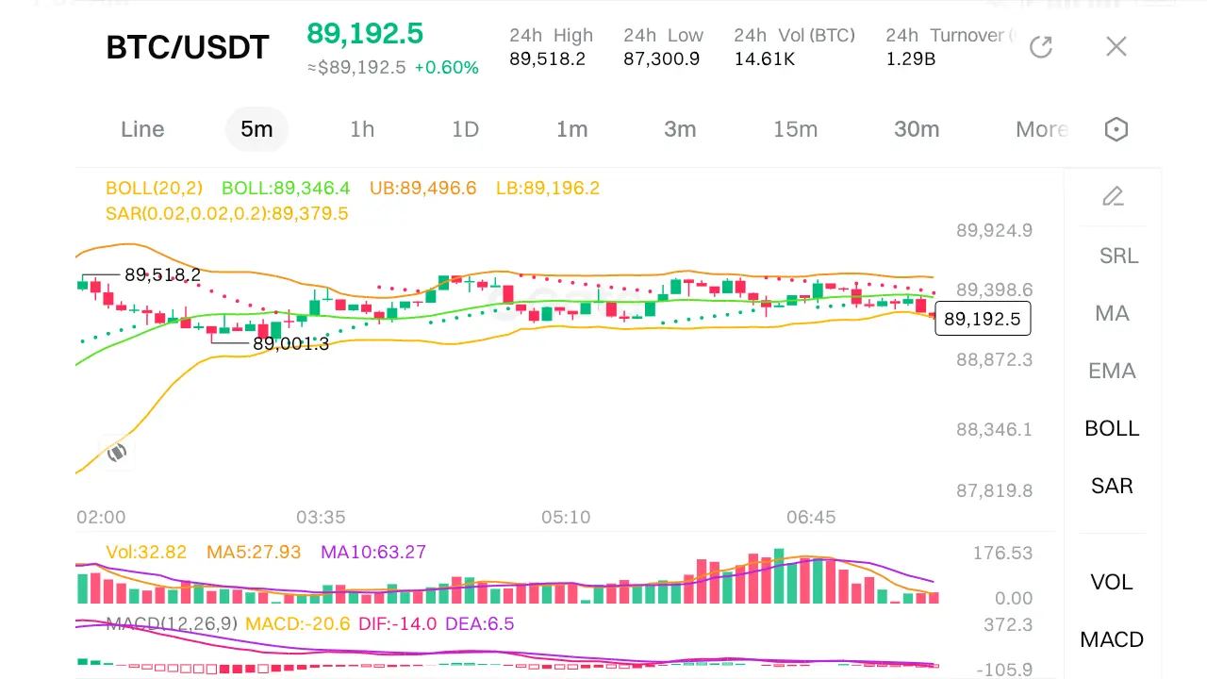Screen dimensions: 1207x679
Task: Select the 30m timeframe
Action: tap(917, 129)
